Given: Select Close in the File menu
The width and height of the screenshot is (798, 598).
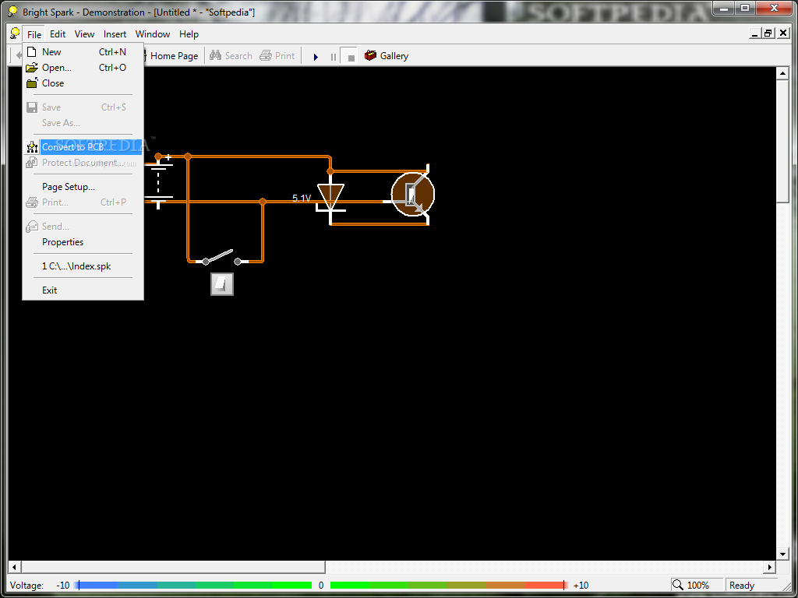Looking at the screenshot, I should [83, 83].
